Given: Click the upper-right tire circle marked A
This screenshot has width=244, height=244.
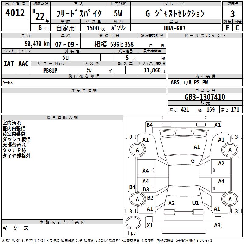Looking at the screenshot, I should [230, 150].
